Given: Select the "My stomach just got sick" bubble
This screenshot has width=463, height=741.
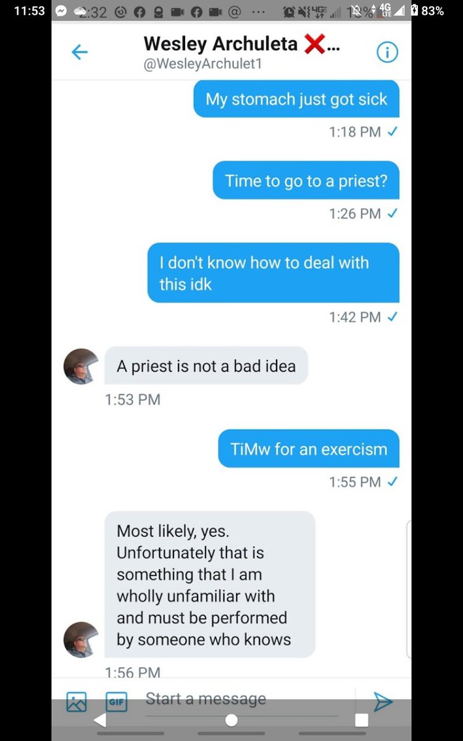Looking at the screenshot, I should [296, 99].
